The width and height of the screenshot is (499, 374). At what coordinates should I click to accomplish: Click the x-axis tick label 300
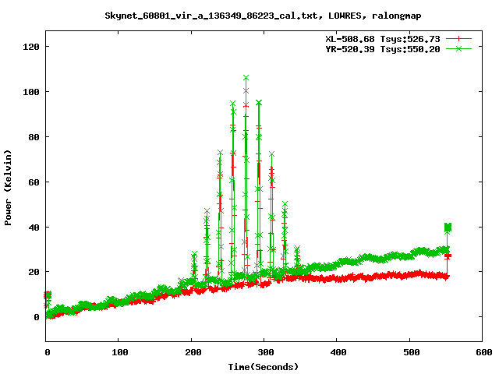(265, 352)
